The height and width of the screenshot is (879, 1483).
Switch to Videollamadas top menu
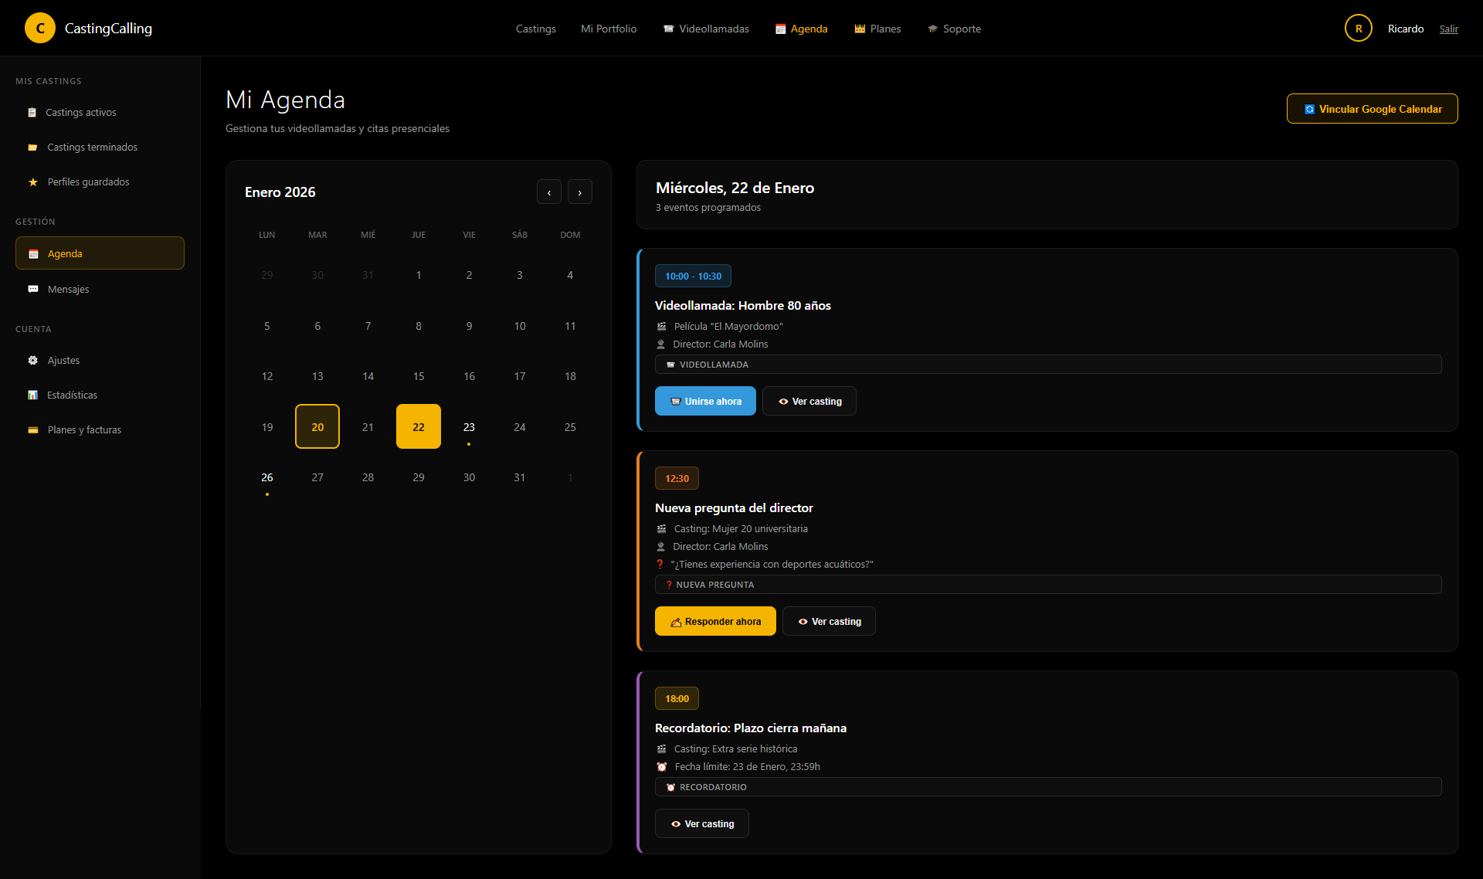[x=706, y=29]
